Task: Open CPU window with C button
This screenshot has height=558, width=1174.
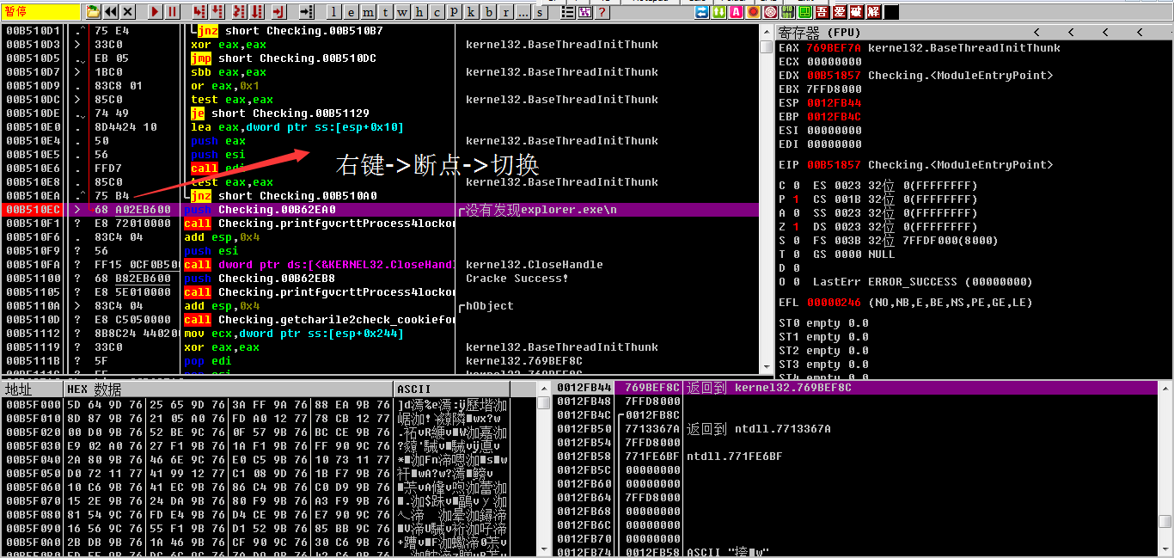Action: coord(437,12)
